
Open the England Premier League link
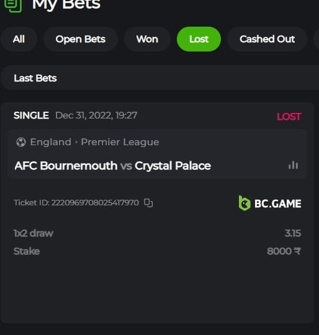tap(94, 142)
